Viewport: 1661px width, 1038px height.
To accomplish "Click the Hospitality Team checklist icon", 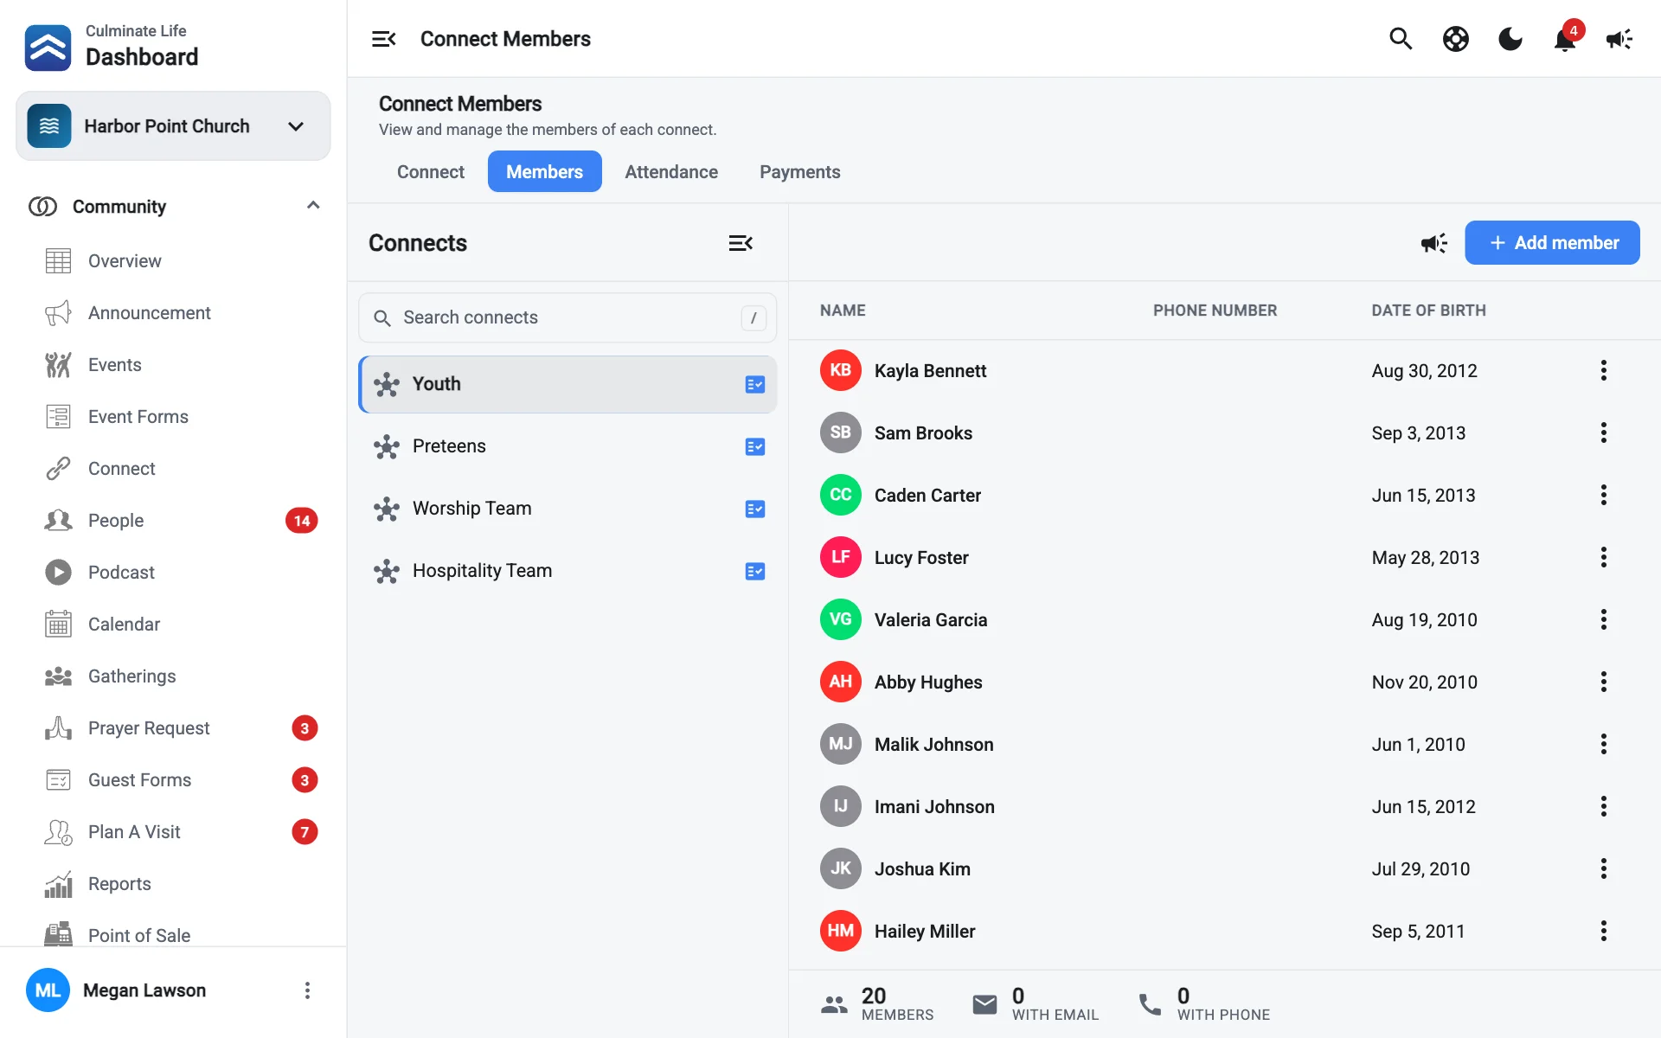I will pyautogui.click(x=755, y=571).
